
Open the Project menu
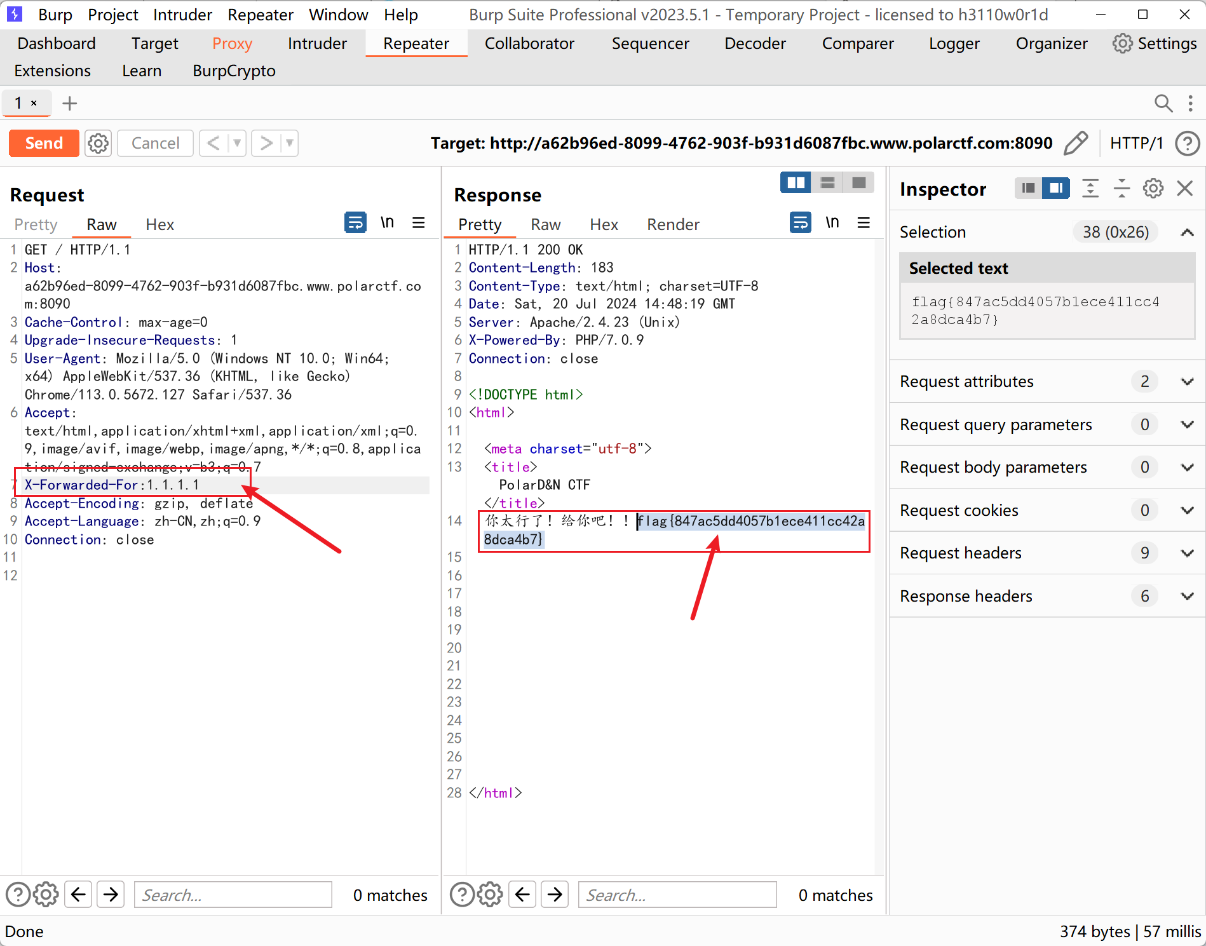point(113,15)
